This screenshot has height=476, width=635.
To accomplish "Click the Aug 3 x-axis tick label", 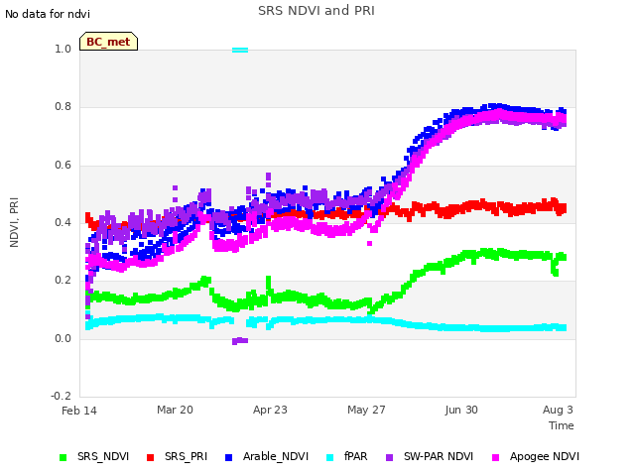I will point(558,410).
